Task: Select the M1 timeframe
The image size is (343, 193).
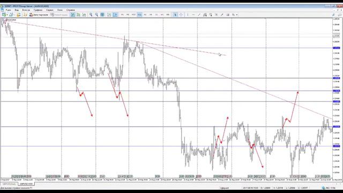Action: click(x=122, y=14)
